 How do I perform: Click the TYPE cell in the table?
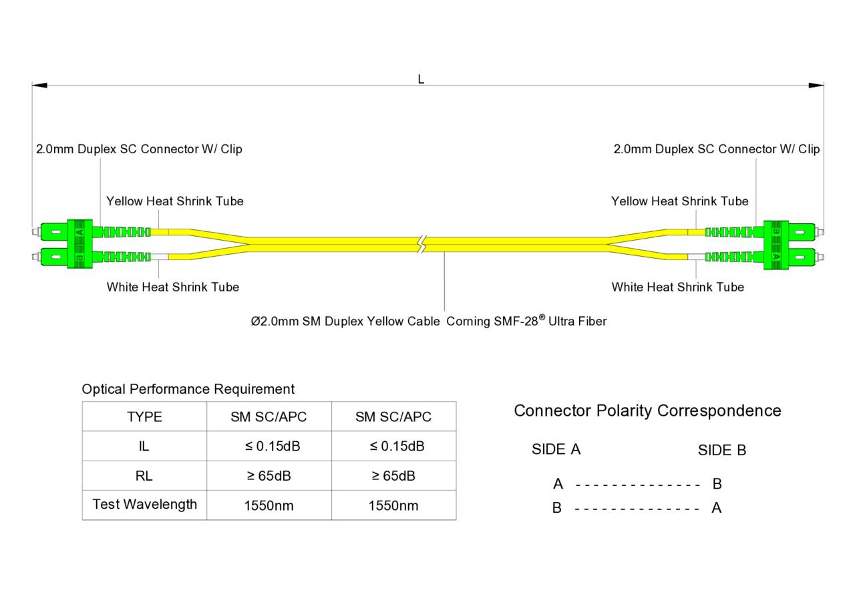(144, 416)
